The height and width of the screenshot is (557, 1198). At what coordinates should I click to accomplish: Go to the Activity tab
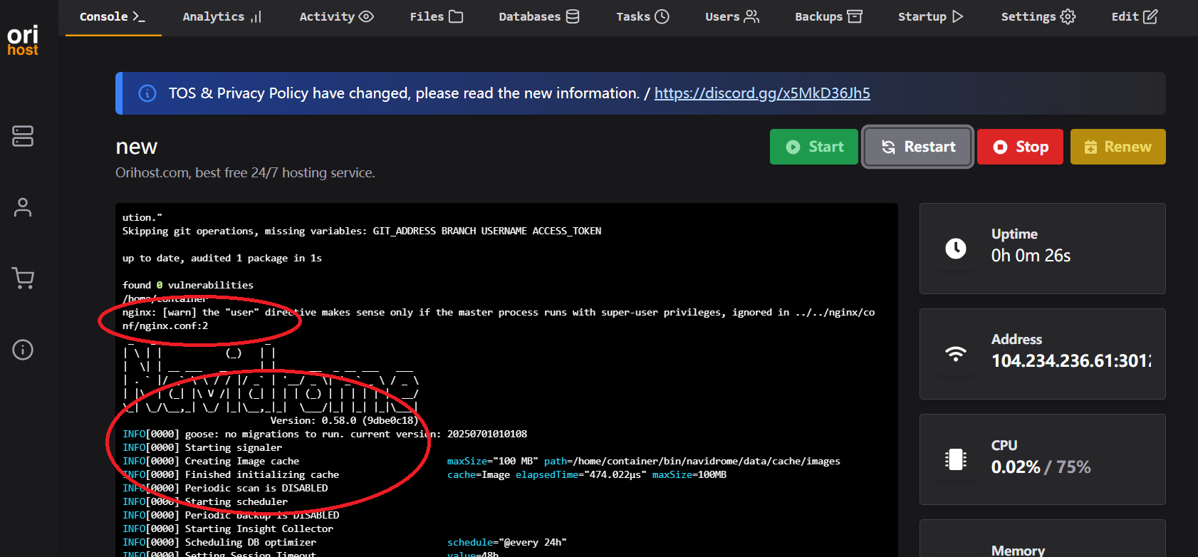pyautogui.click(x=336, y=17)
